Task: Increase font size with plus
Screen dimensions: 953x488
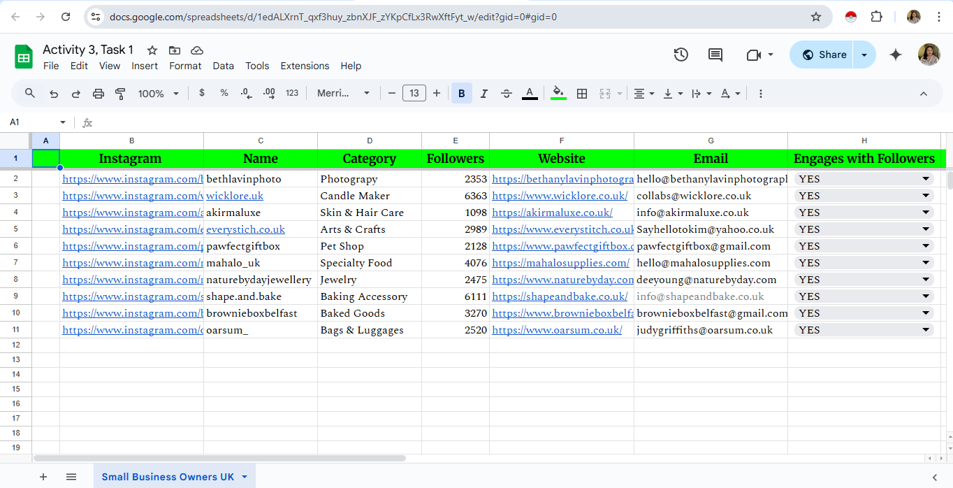Action: click(x=437, y=93)
